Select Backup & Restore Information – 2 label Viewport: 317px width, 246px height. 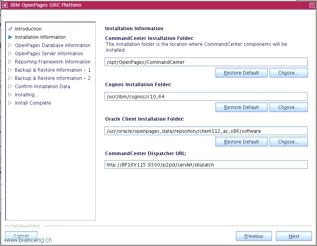click(53, 78)
